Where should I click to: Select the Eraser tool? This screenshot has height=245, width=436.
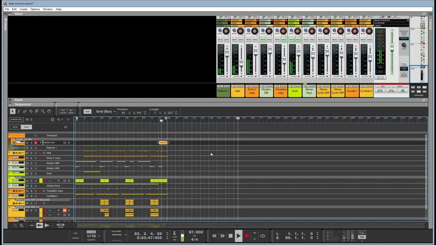coord(24,111)
